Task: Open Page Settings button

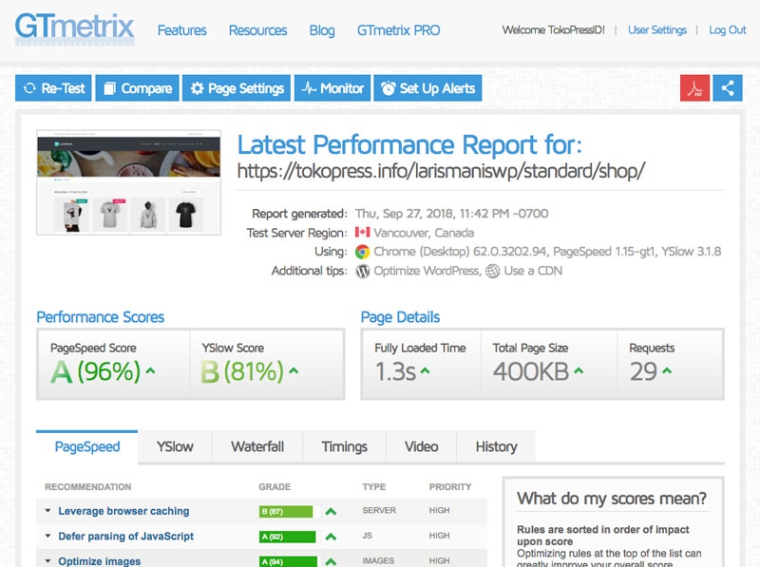Action: coord(237,88)
